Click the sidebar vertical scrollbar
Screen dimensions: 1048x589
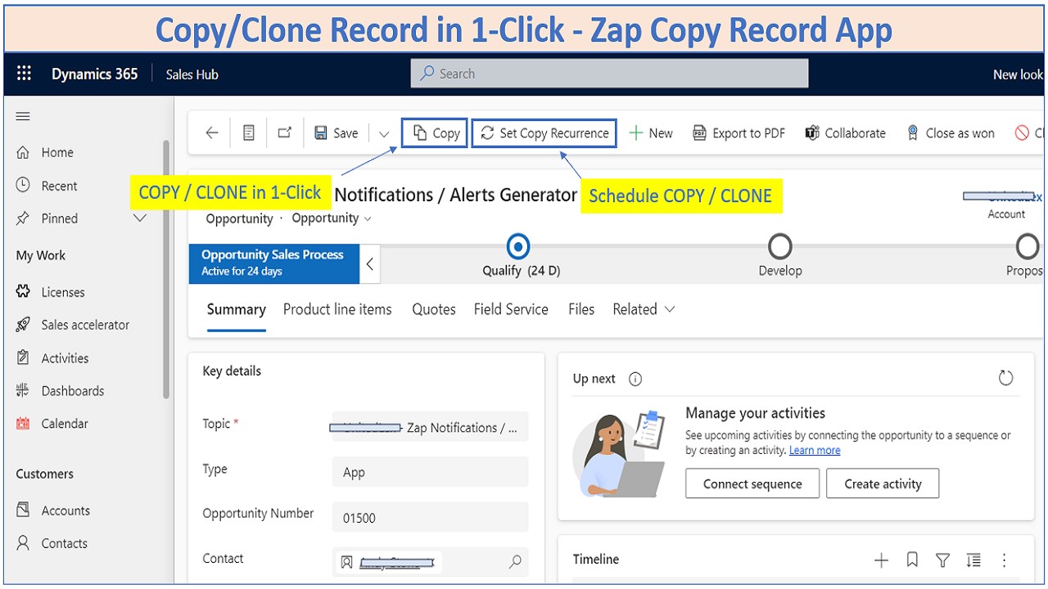click(166, 268)
